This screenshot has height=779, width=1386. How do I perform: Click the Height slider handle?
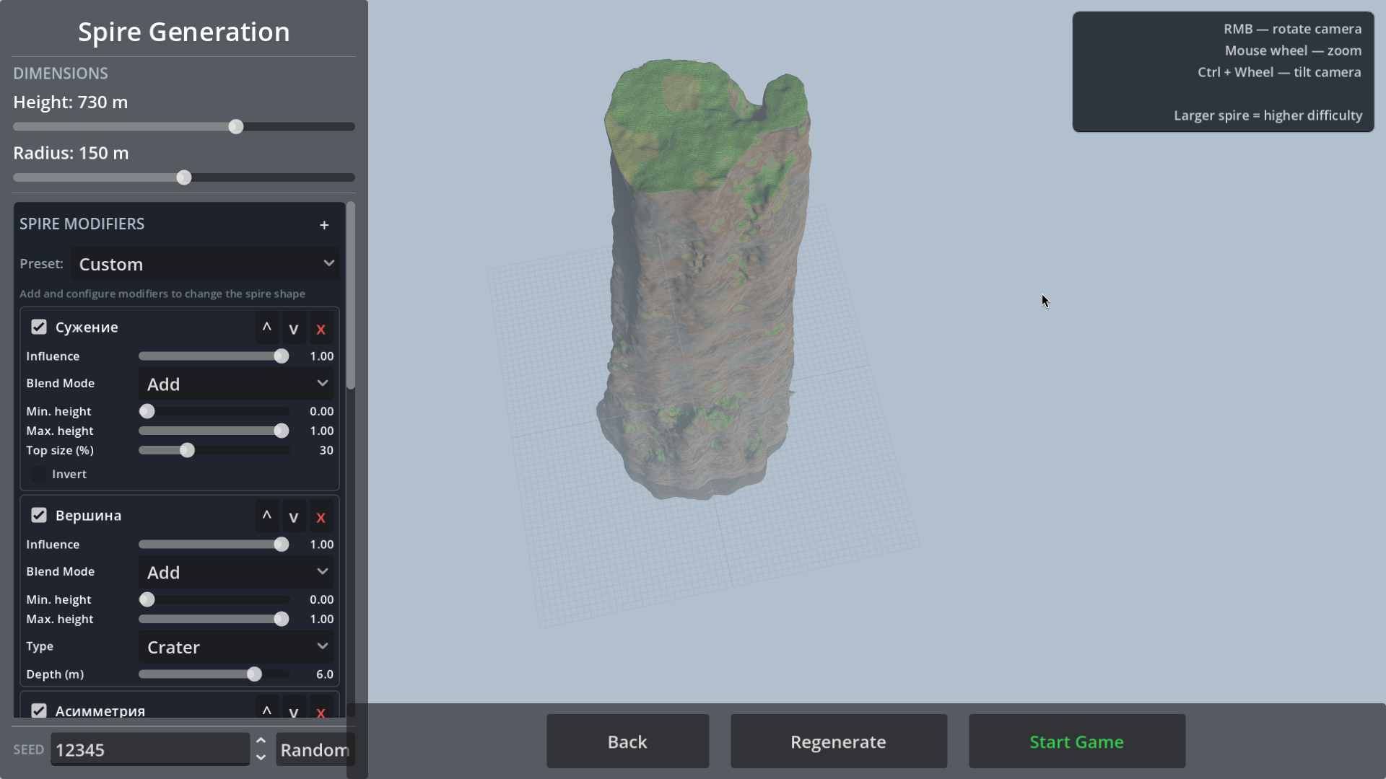coord(236,127)
